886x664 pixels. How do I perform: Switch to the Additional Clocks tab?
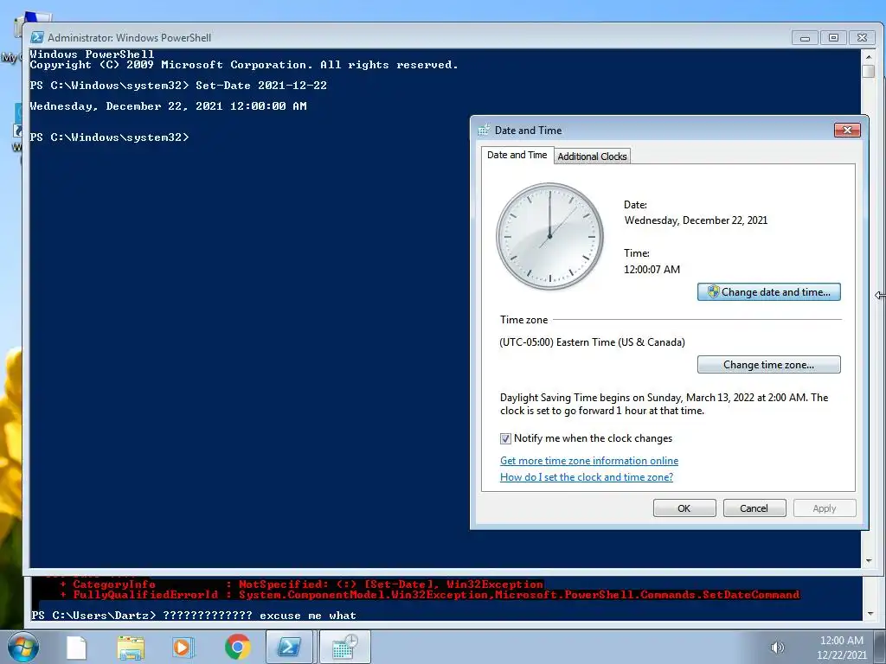[592, 156]
